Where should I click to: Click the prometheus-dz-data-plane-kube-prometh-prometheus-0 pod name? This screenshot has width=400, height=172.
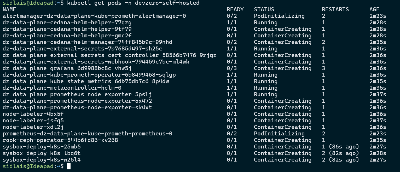click(87, 134)
